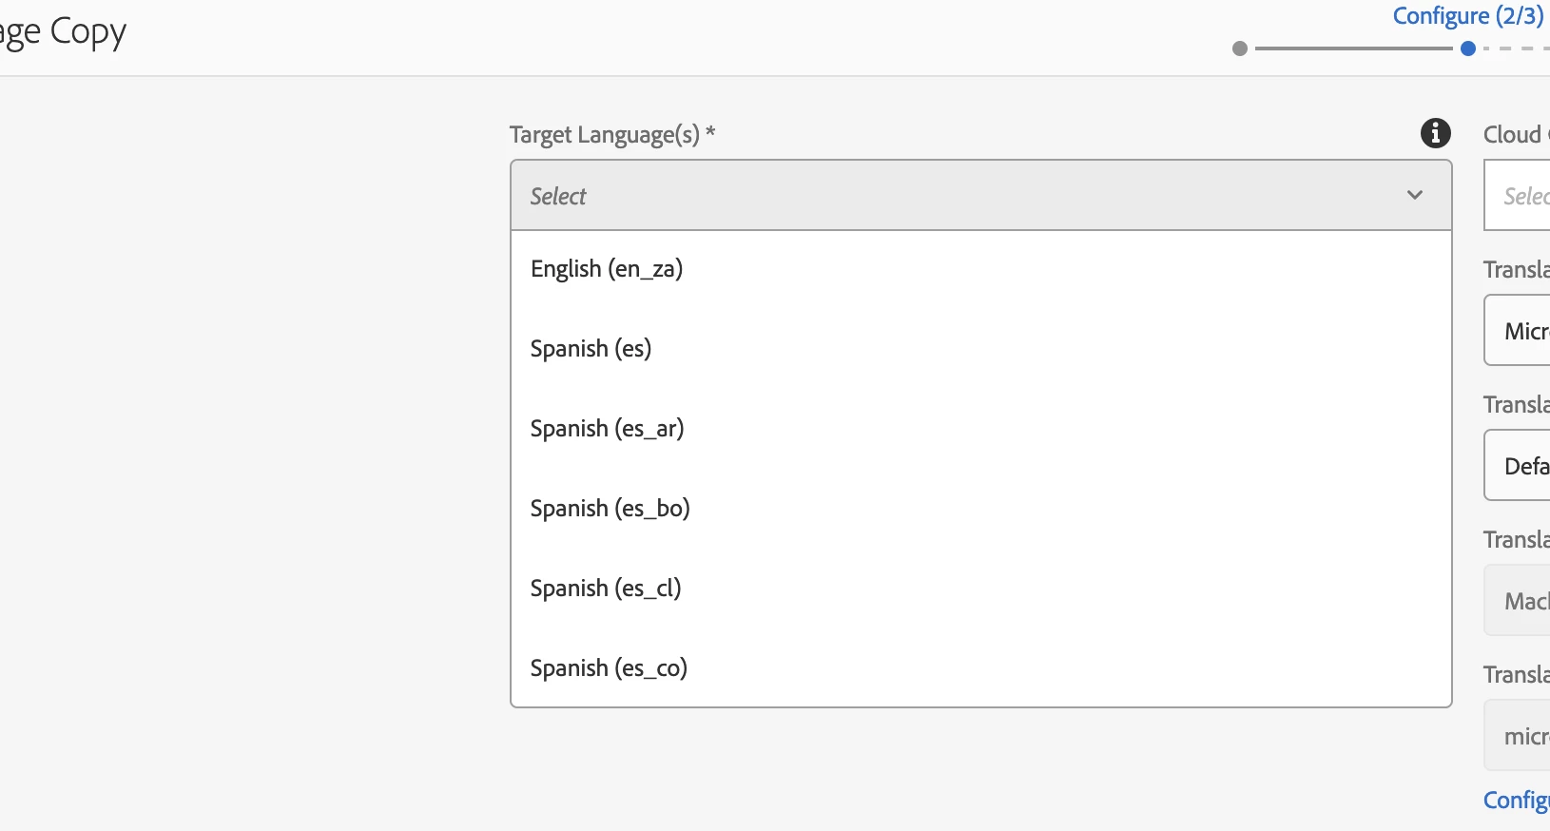Click the info icon beside Target Language(s)
The height and width of the screenshot is (831, 1550).
1435,133
